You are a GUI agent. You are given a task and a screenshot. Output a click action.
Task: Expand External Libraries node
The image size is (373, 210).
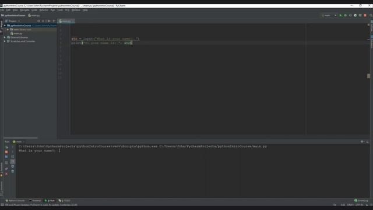point(5,37)
